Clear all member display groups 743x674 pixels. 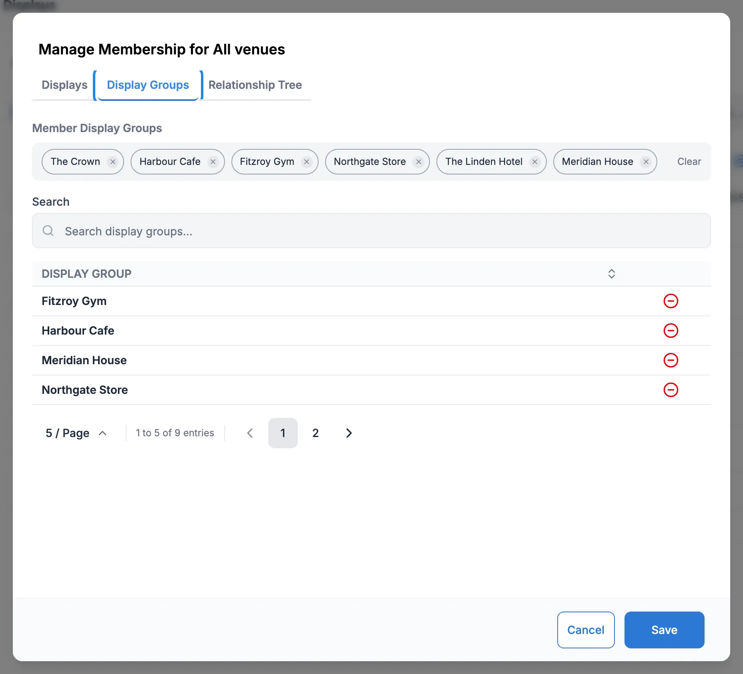689,162
